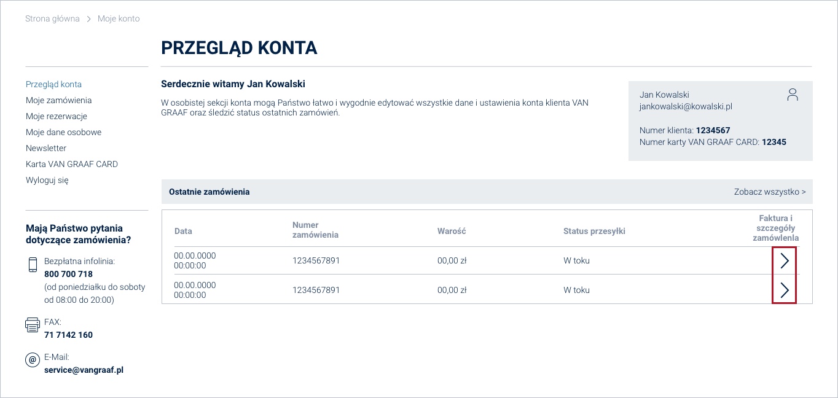This screenshot has width=838, height=398.
Task: Click service@vangraaf.pl email address
Action: click(x=84, y=370)
